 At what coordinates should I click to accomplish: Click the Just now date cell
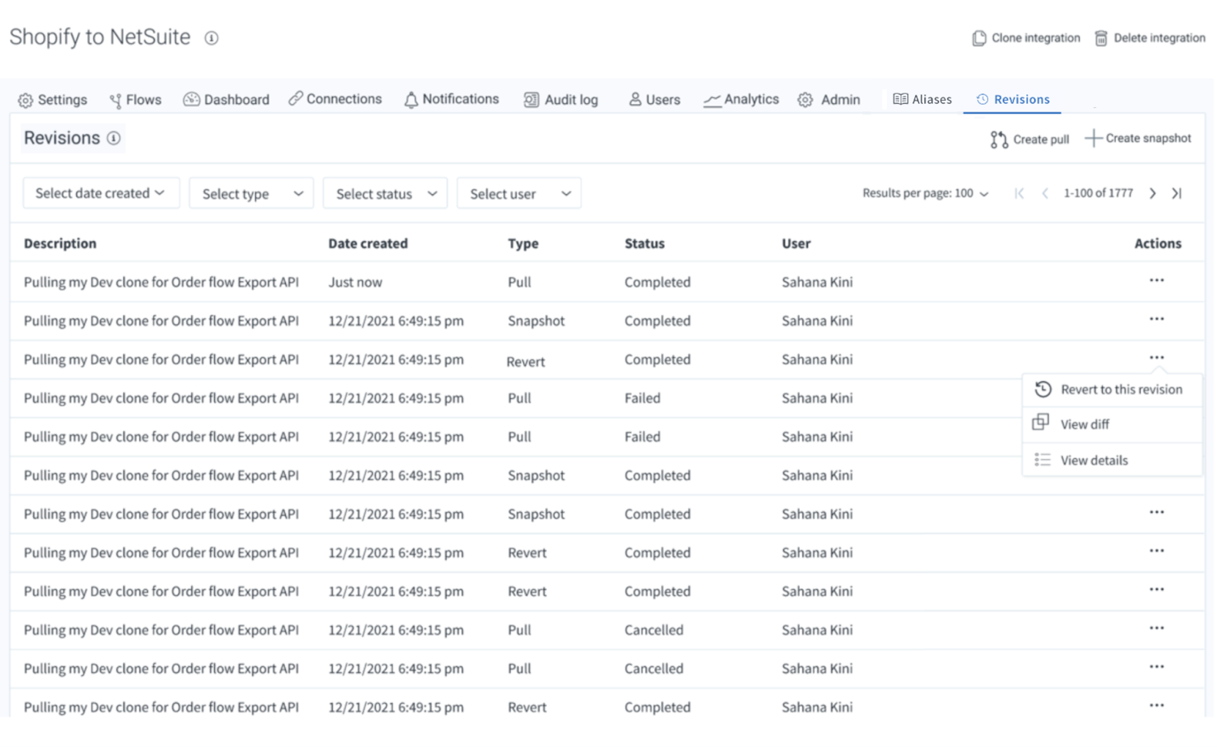355,282
